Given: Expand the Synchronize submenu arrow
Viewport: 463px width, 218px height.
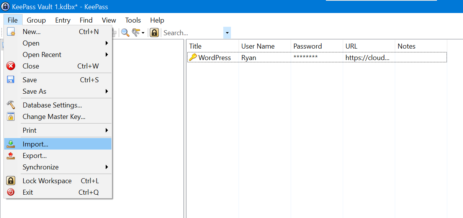Looking at the screenshot, I should pyautogui.click(x=106, y=167).
